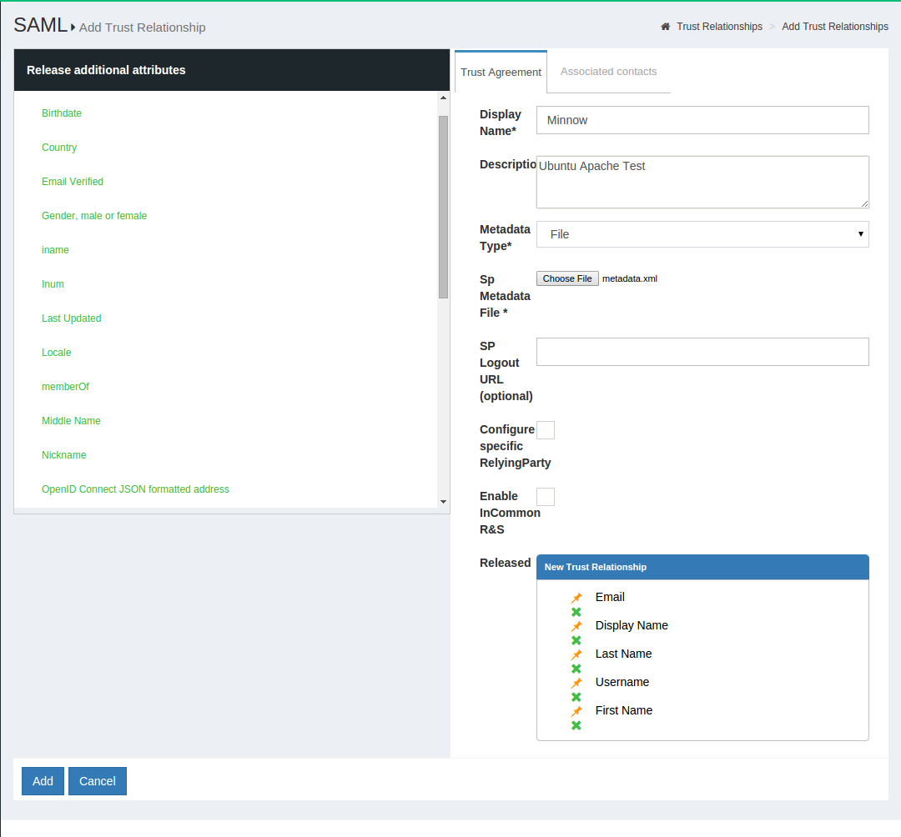Enable Configure specific RelyingParty checkbox
This screenshot has width=901, height=837.
pos(546,430)
